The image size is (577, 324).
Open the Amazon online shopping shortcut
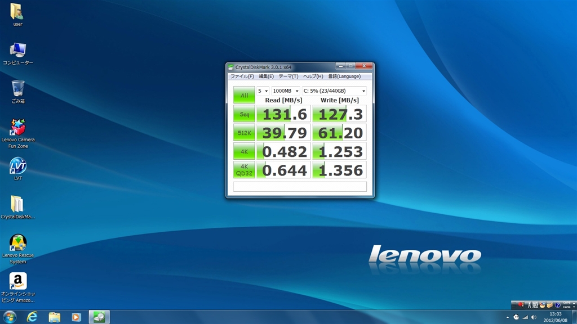(x=17, y=287)
